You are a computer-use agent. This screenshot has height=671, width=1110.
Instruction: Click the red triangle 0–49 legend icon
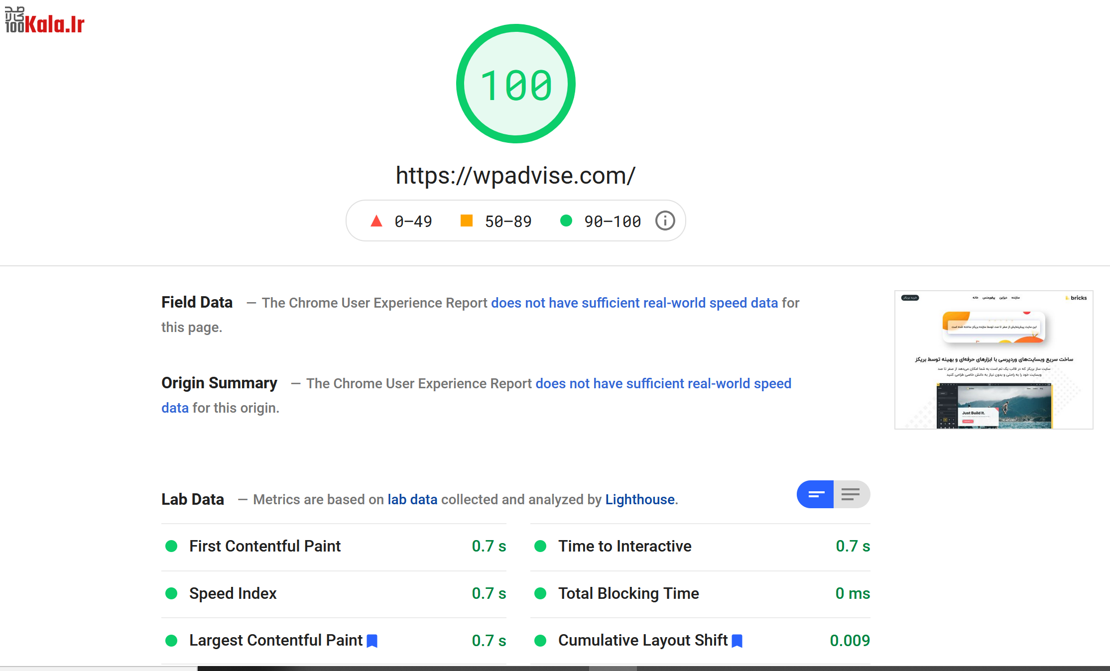[x=376, y=221]
